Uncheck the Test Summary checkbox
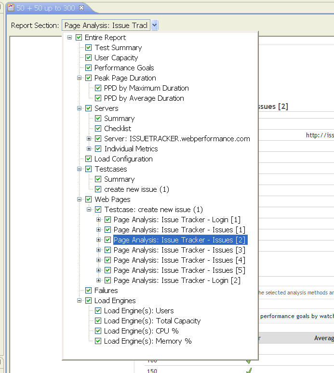 click(89, 48)
